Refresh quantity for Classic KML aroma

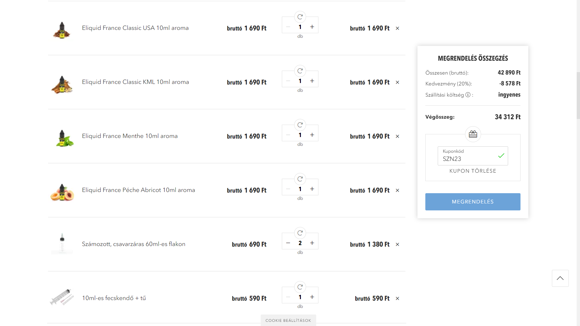[300, 71]
